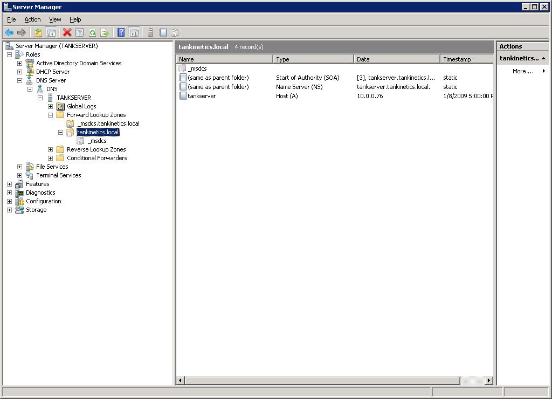Click the Back arrow toolbar button

[x=9, y=33]
